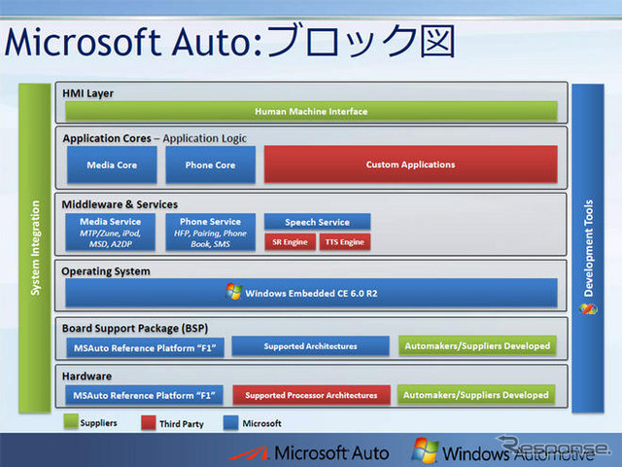Click the Human Machine Interface bar

coord(311,111)
